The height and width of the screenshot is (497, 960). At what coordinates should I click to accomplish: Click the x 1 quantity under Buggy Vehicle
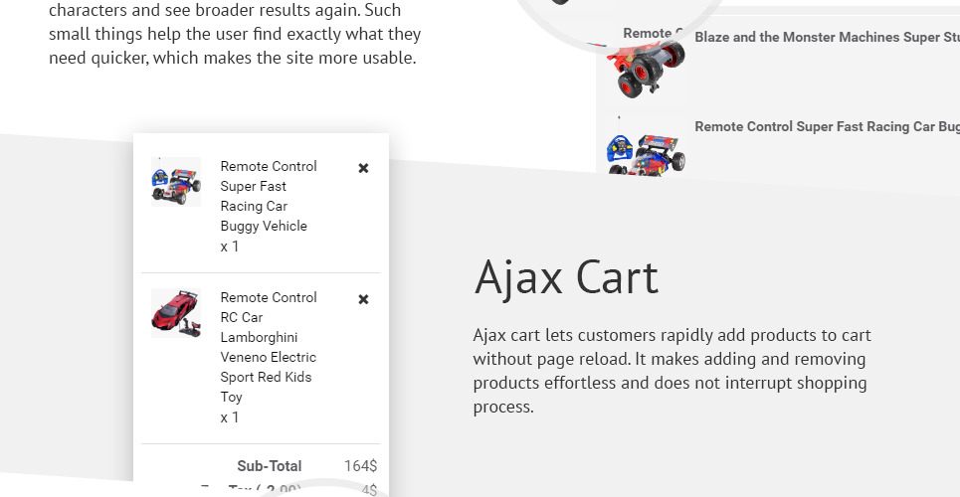pyautogui.click(x=230, y=247)
